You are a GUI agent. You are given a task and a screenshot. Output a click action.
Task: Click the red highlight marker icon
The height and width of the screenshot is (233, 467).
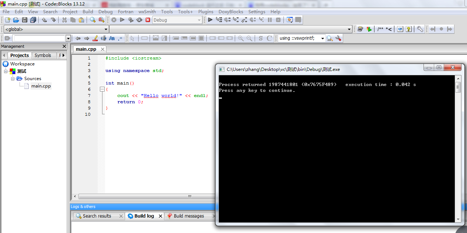95,38
